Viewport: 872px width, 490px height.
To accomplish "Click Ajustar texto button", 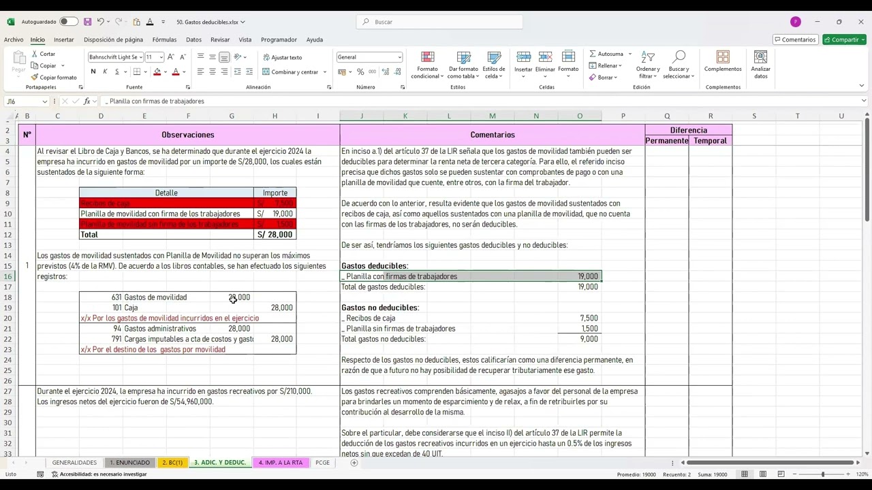I will tap(282, 57).
